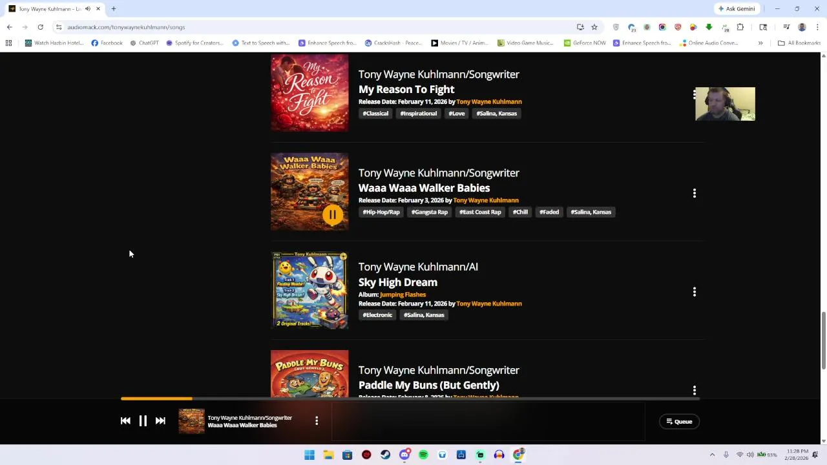
Task: Open File Explorer from the taskbar
Action: pos(328,455)
